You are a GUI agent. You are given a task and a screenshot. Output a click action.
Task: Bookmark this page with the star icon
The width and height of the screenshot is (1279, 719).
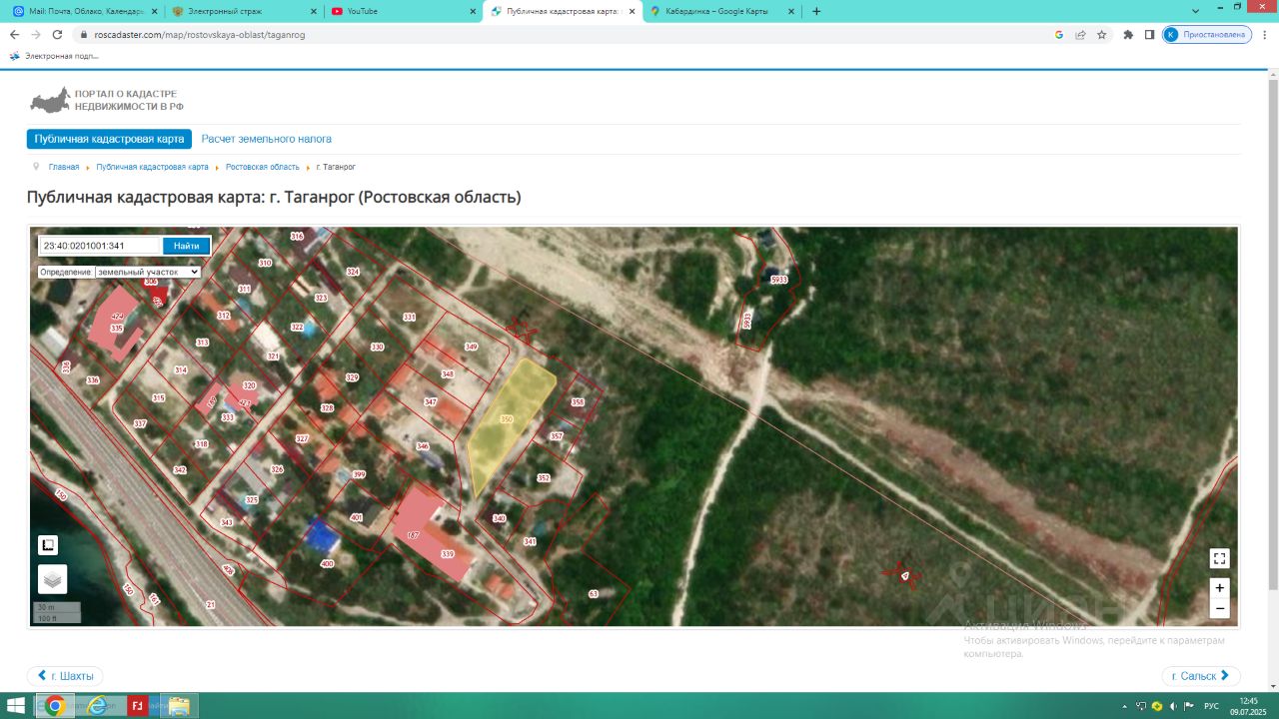point(1101,34)
